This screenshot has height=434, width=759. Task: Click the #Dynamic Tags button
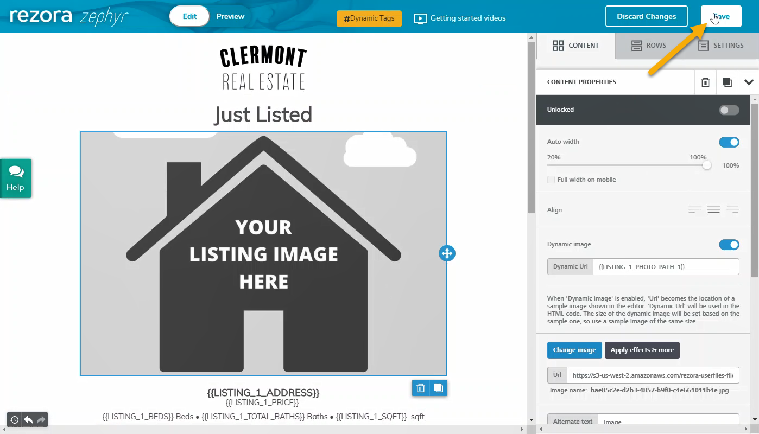coord(369,18)
